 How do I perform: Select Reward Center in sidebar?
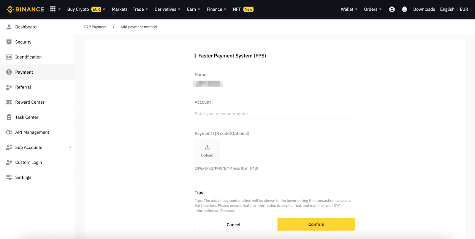(30, 102)
